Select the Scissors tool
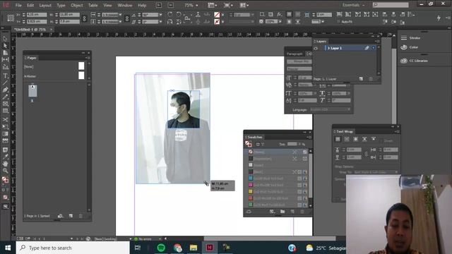The height and width of the screenshot is (254, 452). [5, 119]
